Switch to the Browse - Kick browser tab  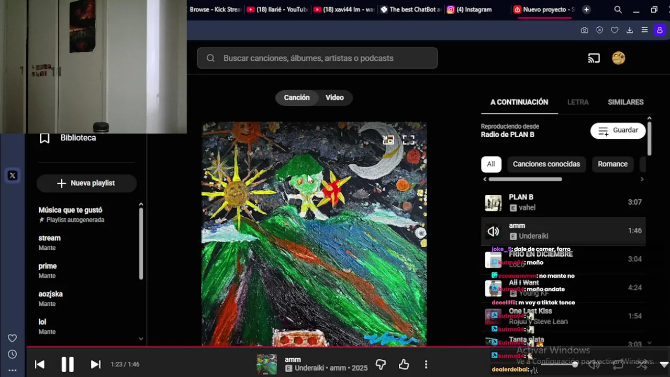click(215, 9)
